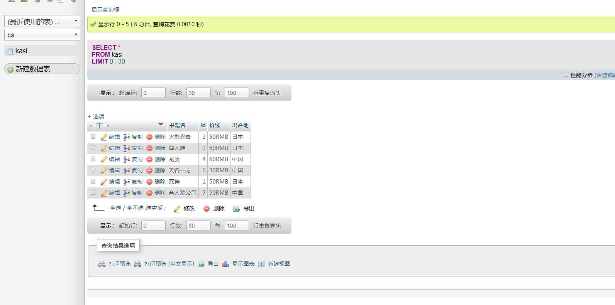The height and width of the screenshot is (305, 615).
Task: Click the 新建视图 view icon
Action: tap(261, 264)
